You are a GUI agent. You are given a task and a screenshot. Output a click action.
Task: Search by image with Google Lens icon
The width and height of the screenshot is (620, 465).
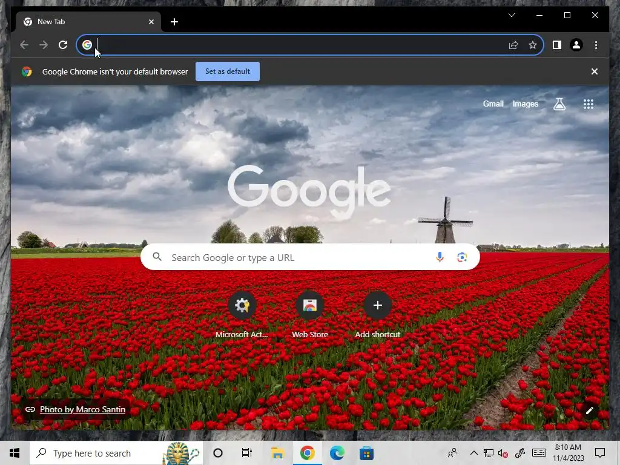pos(462,257)
